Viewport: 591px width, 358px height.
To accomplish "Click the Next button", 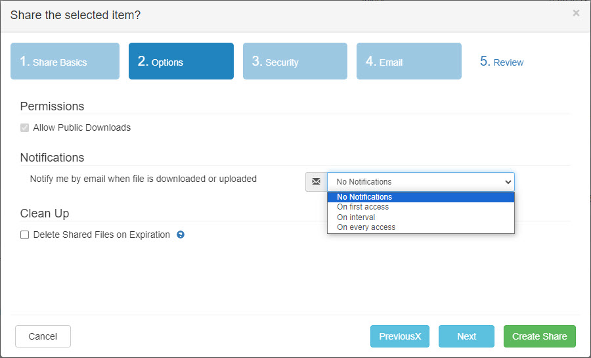I will (466, 336).
